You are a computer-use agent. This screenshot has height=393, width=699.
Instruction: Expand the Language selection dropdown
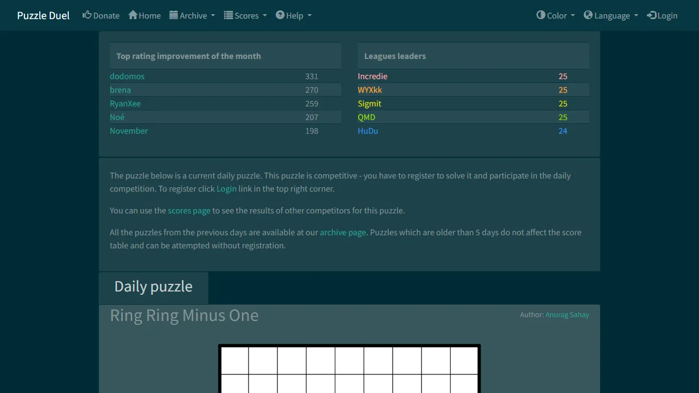click(x=611, y=15)
